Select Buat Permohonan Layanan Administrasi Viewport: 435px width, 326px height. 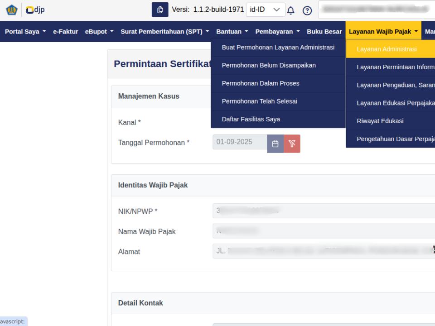tap(278, 48)
